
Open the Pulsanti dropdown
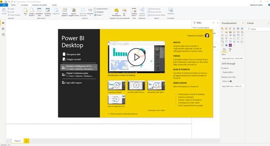pyautogui.click(x=90, y=12)
